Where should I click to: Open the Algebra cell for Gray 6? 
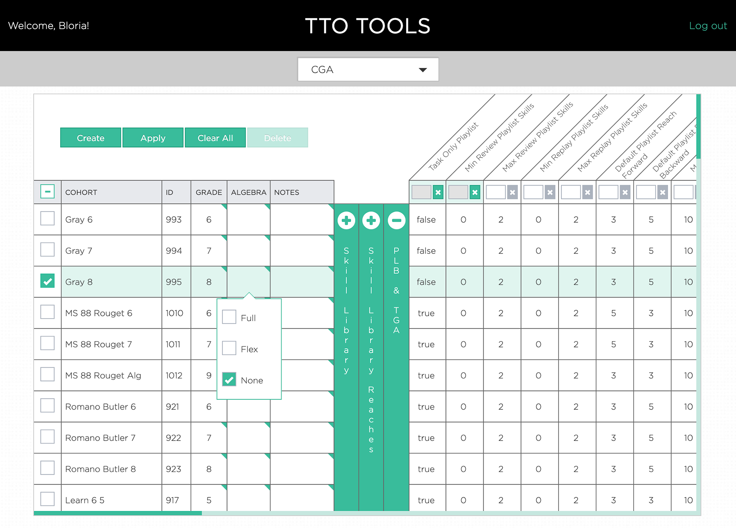point(248,219)
